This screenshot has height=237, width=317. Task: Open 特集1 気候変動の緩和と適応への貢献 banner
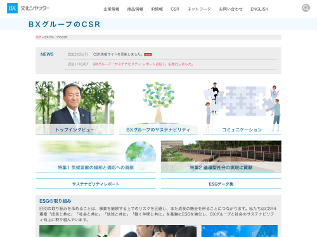tap(96, 156)
